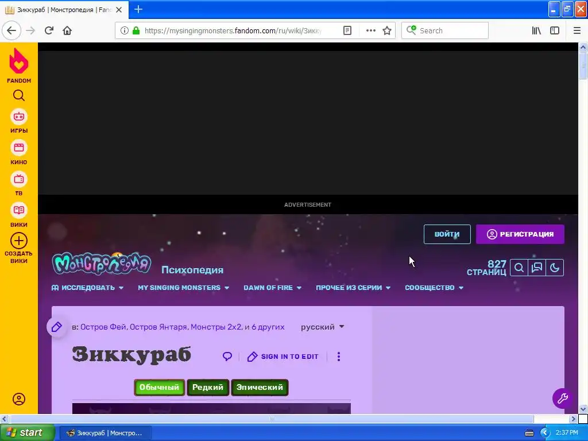The image size is (588, 441).
Task: Open the wrench tools floating button
Action: (563, 399)
